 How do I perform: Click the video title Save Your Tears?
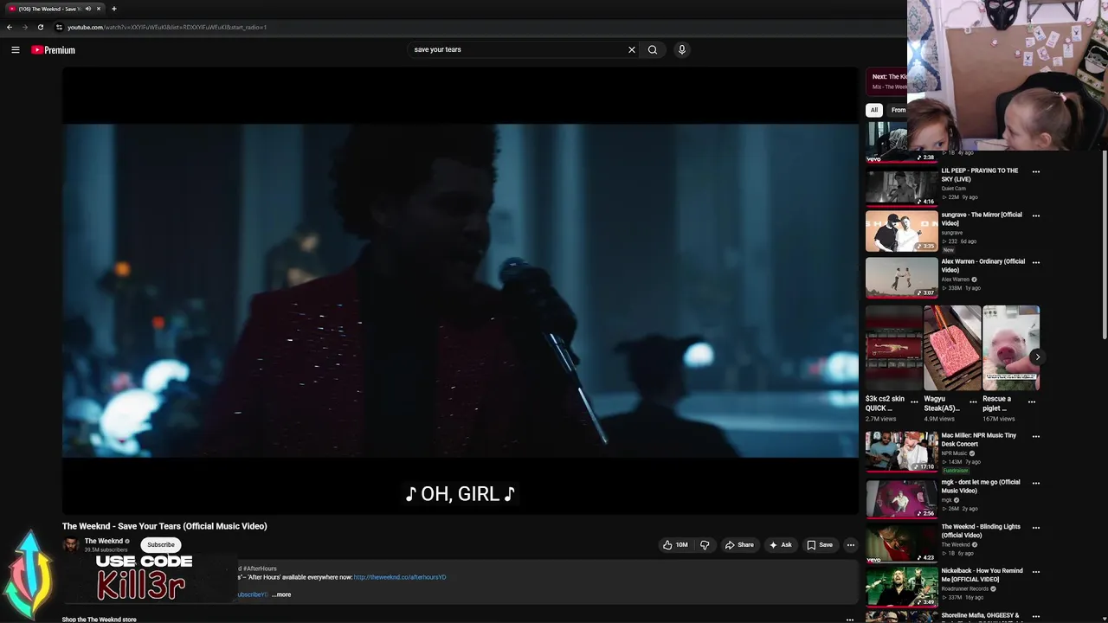164,526
